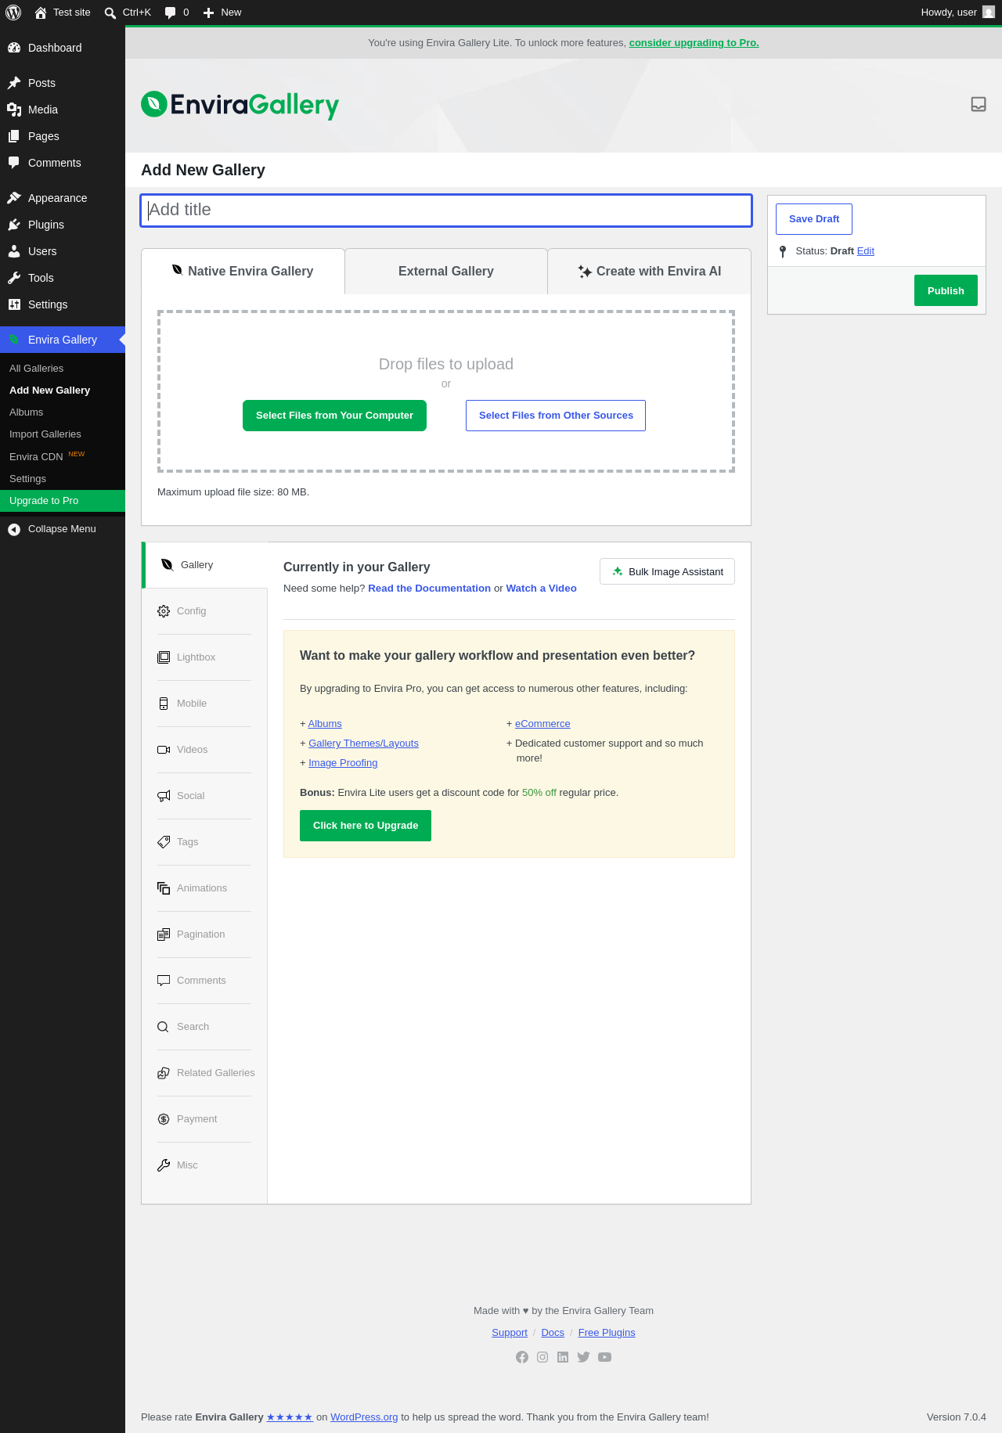
Task: Switch to the External Gallery tab
Action: pos(446,272)
